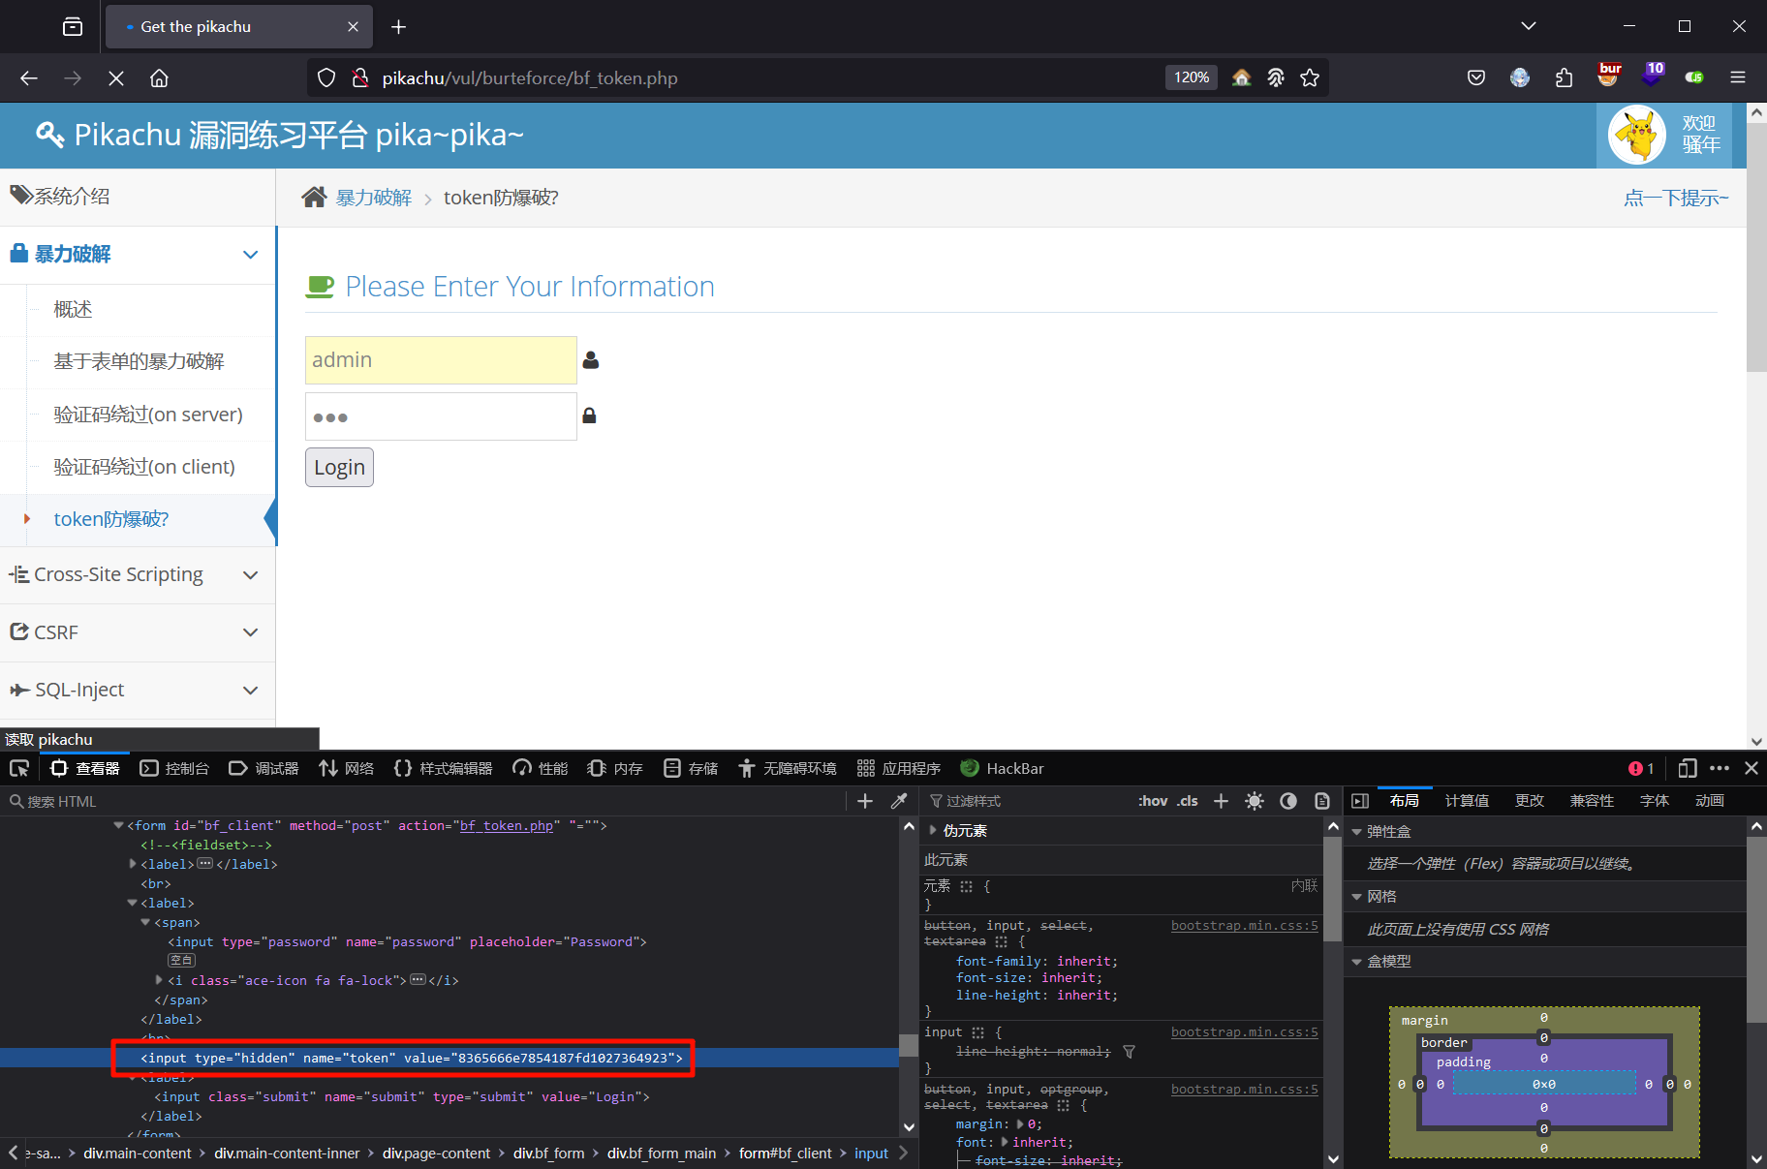This screenshot has width=1767, height=1169.
Task: Click the back navigation arrow
Action: click(x=29, y=78)
